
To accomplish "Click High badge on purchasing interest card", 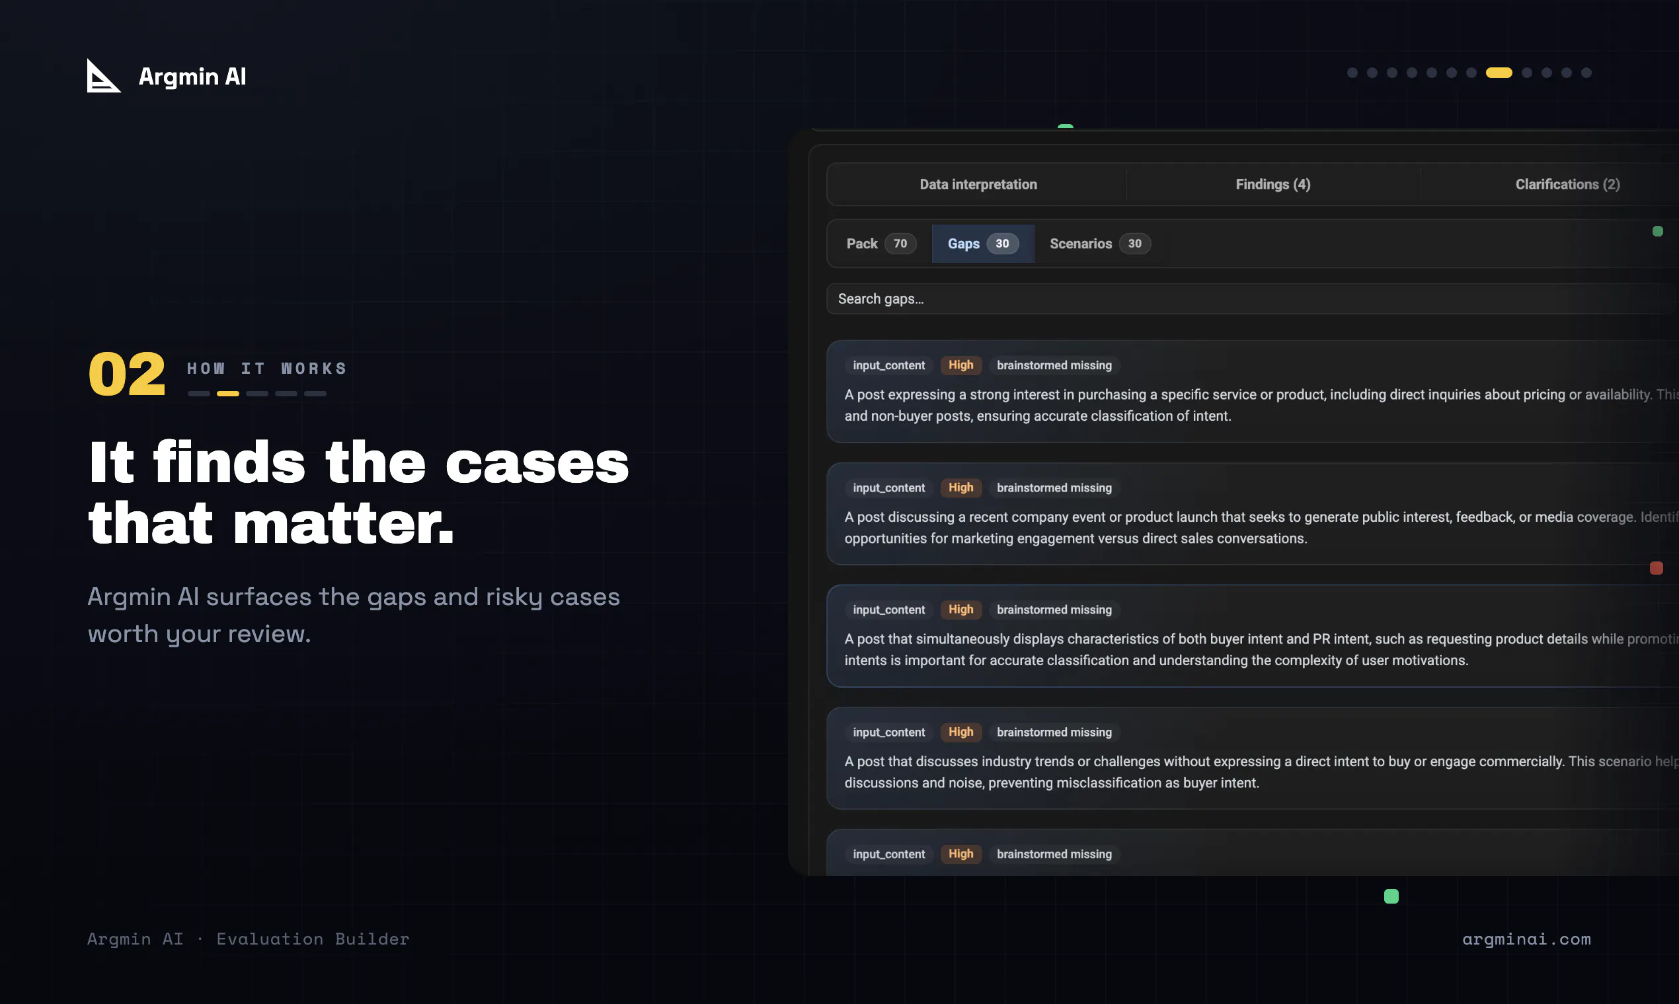I will (x=960, y=365).
